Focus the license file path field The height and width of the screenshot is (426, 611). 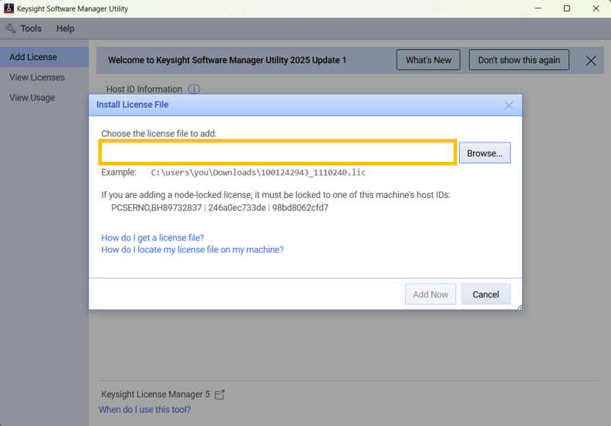click(278, 153)
